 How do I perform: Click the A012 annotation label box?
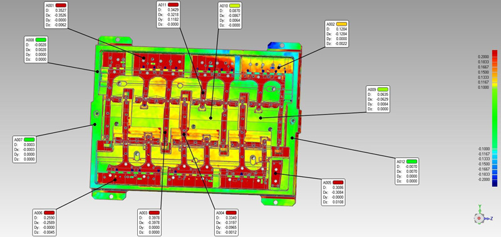pyautogui.click(x=408, y=171)
